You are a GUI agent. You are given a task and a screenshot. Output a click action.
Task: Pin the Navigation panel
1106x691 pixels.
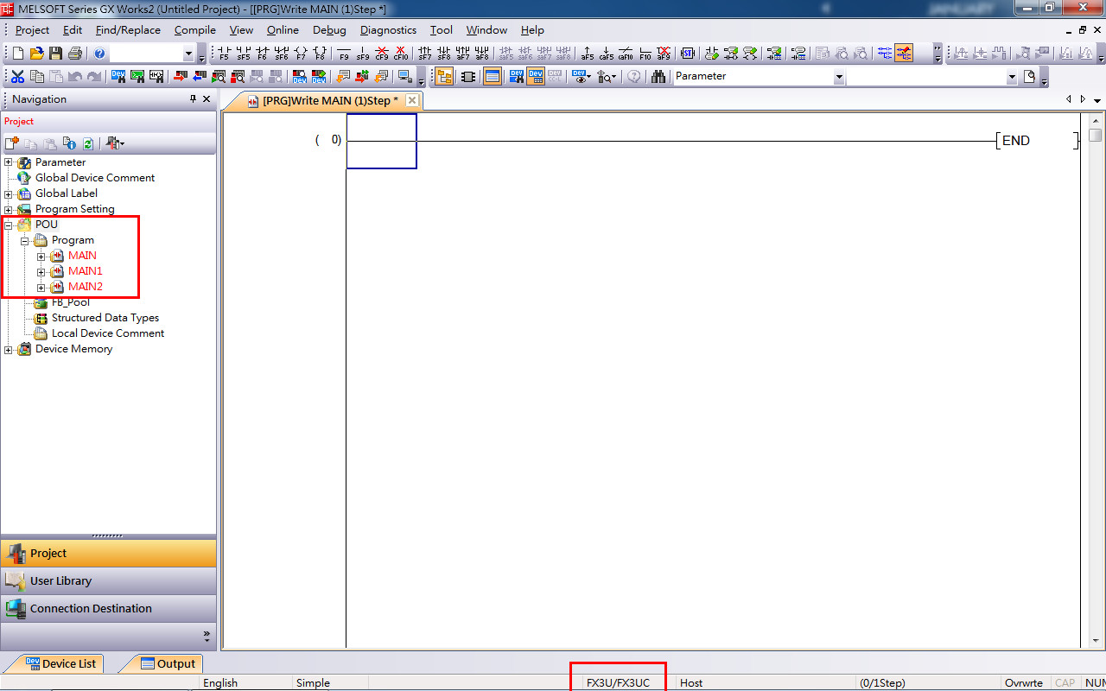coord(193,99)
